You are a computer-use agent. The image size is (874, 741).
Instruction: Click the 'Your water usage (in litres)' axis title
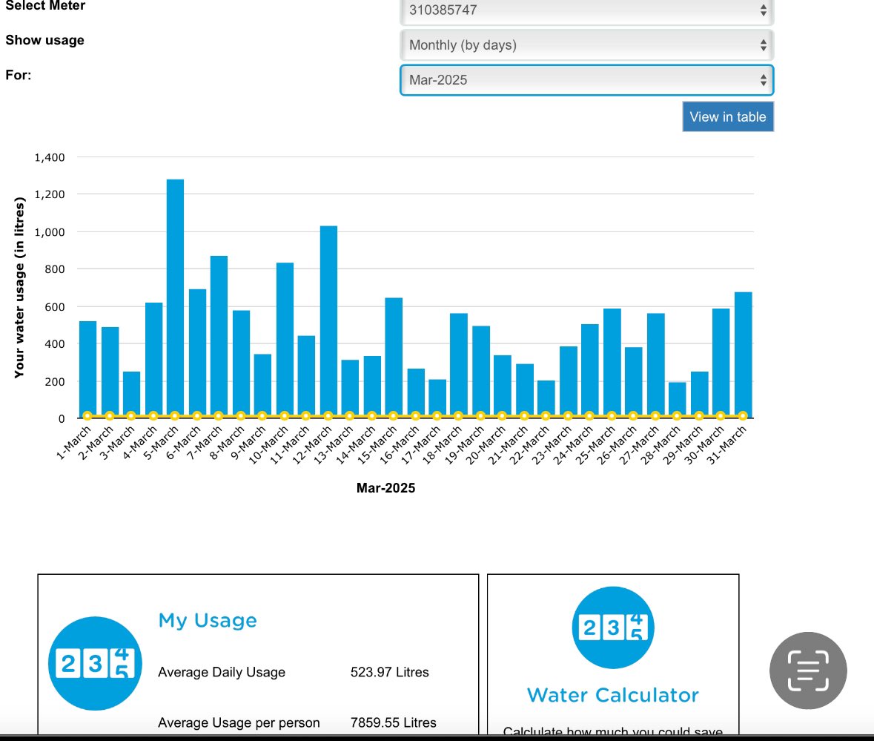coord(19,287)
